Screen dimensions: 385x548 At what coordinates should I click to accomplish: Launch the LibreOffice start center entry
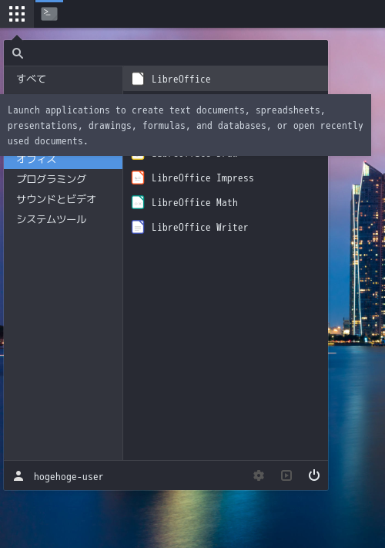pos(226,79)
